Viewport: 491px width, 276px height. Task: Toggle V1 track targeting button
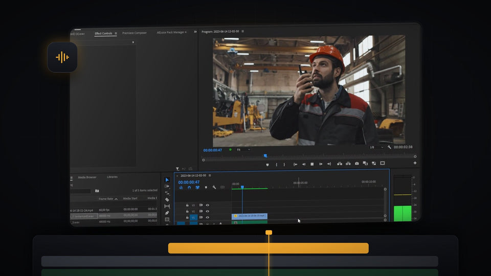click(193, 218)
